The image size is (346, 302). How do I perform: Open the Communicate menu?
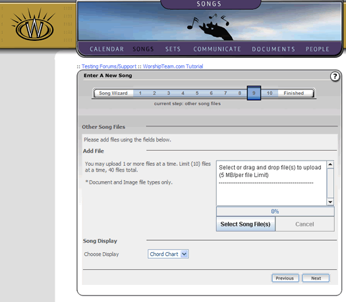click(x=217, y=49)
